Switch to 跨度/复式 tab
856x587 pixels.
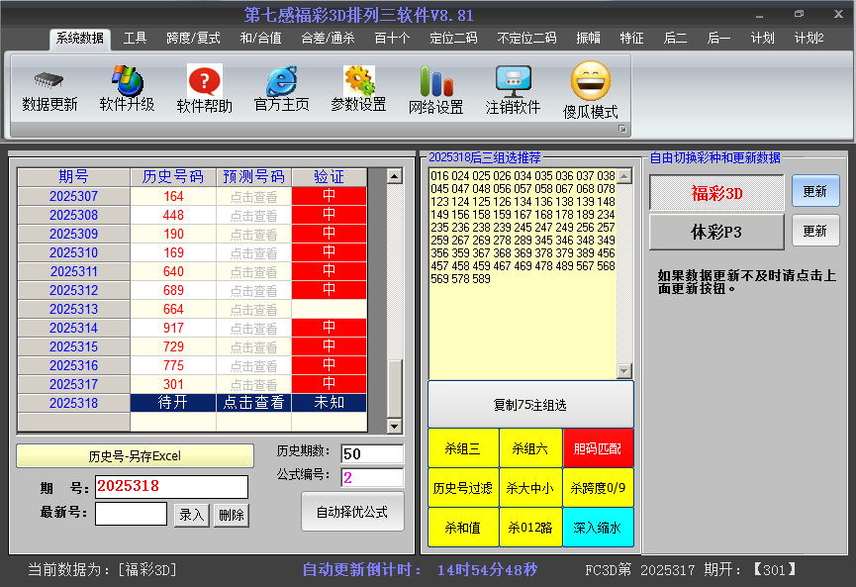(x=193, y=38)
